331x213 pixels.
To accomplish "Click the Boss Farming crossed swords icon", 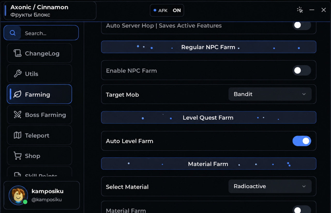I will click(17, 115).
